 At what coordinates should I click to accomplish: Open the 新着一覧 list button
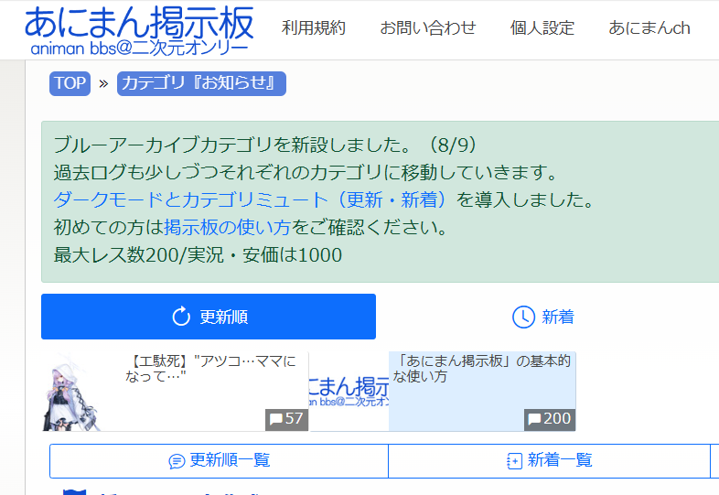(550, 460)
